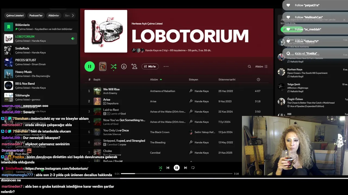Open Özgür Özkan friend activity entry

312,103
